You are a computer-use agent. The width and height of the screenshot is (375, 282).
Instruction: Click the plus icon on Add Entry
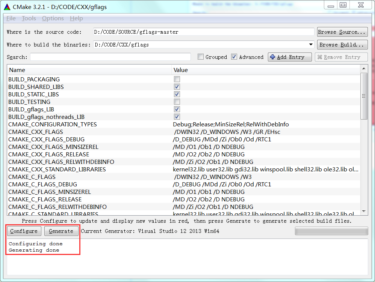[x=272, y=57]
